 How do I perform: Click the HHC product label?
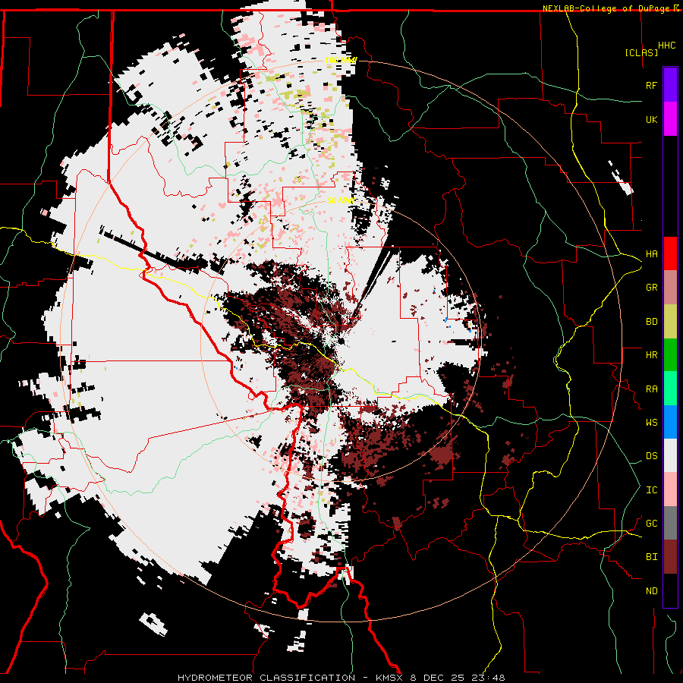667,46
